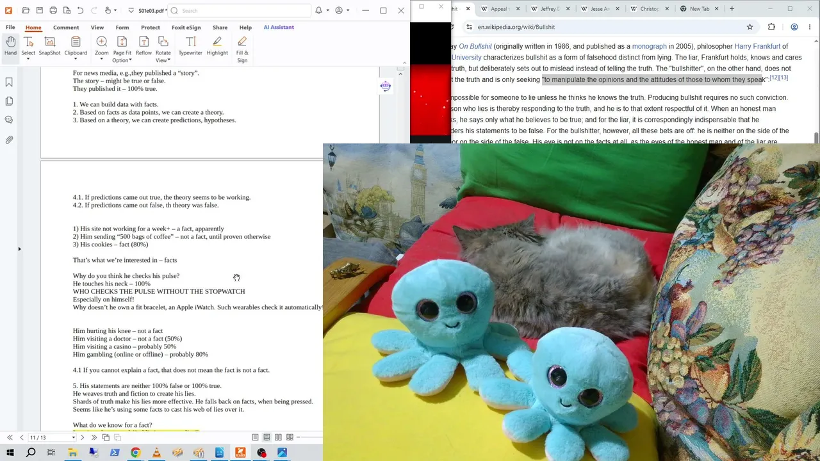Click the Open file folder icon
The width and height of the screenshot is (820, 461).
(26, 10)
